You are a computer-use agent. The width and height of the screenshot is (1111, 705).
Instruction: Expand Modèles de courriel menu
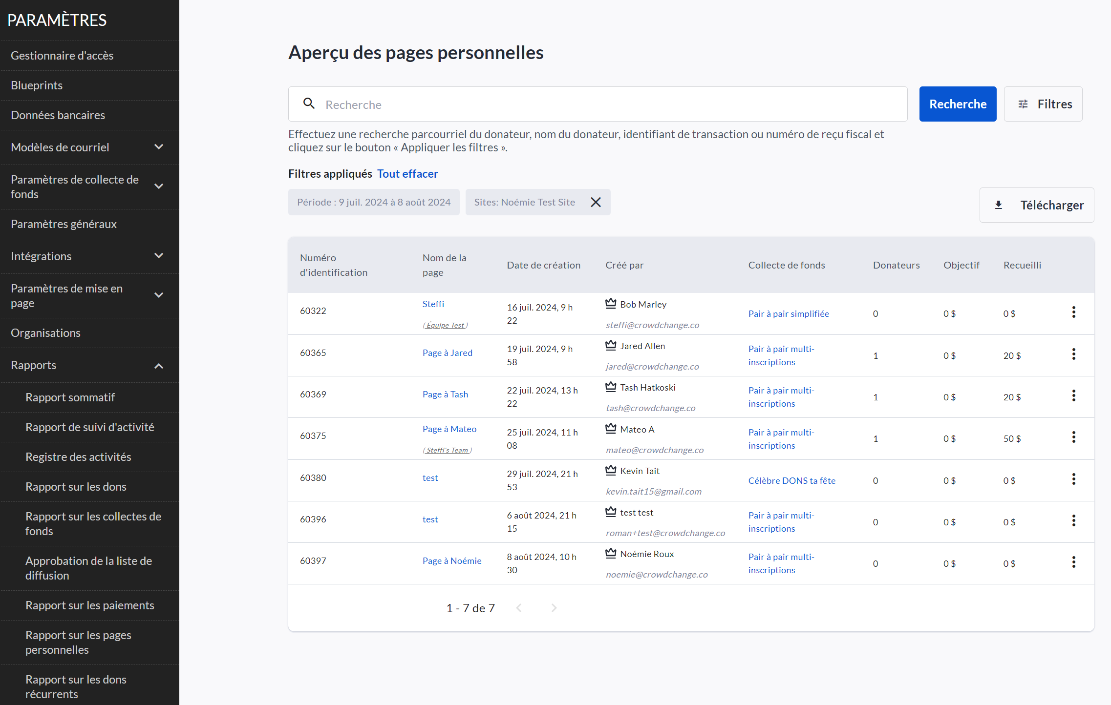pos(159,147)
